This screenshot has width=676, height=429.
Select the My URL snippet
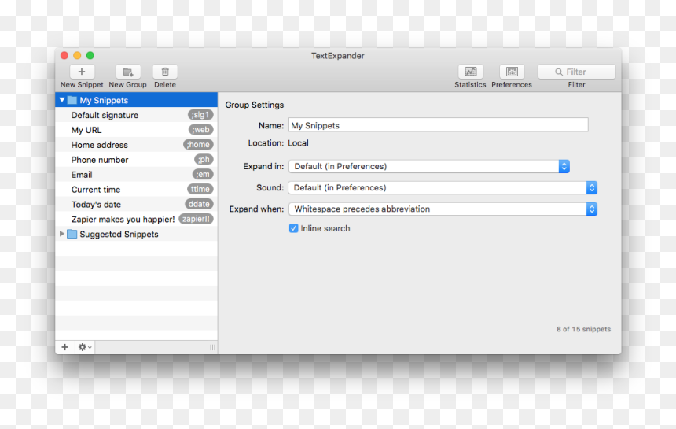136,130
